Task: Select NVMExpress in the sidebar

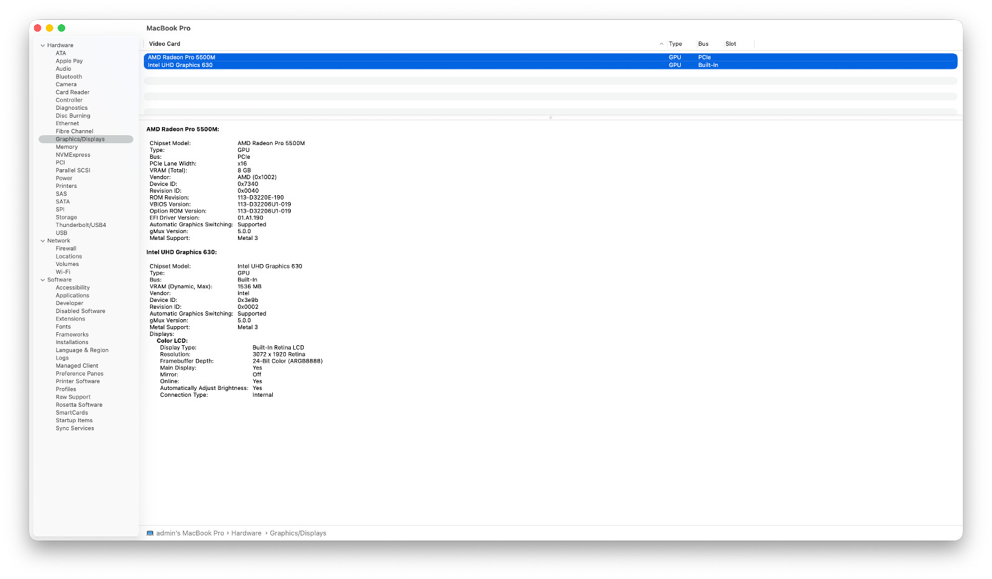Action: pyautogui.click(x=73, y=155)
